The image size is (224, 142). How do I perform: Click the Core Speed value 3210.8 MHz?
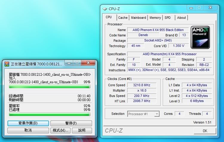coord(142,85)
